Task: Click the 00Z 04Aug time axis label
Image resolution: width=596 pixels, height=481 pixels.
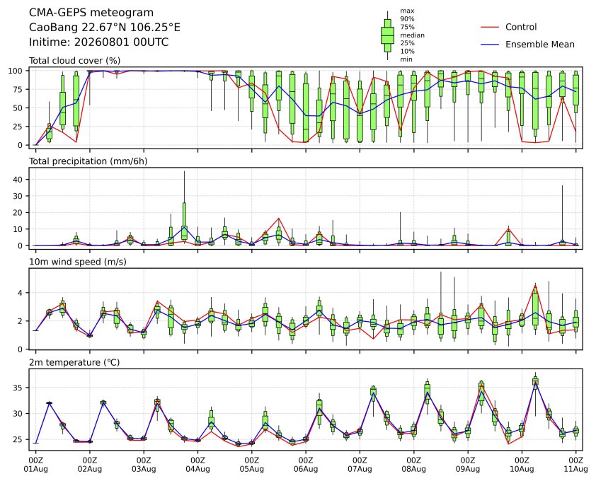Action: click(x=197, y=465)
